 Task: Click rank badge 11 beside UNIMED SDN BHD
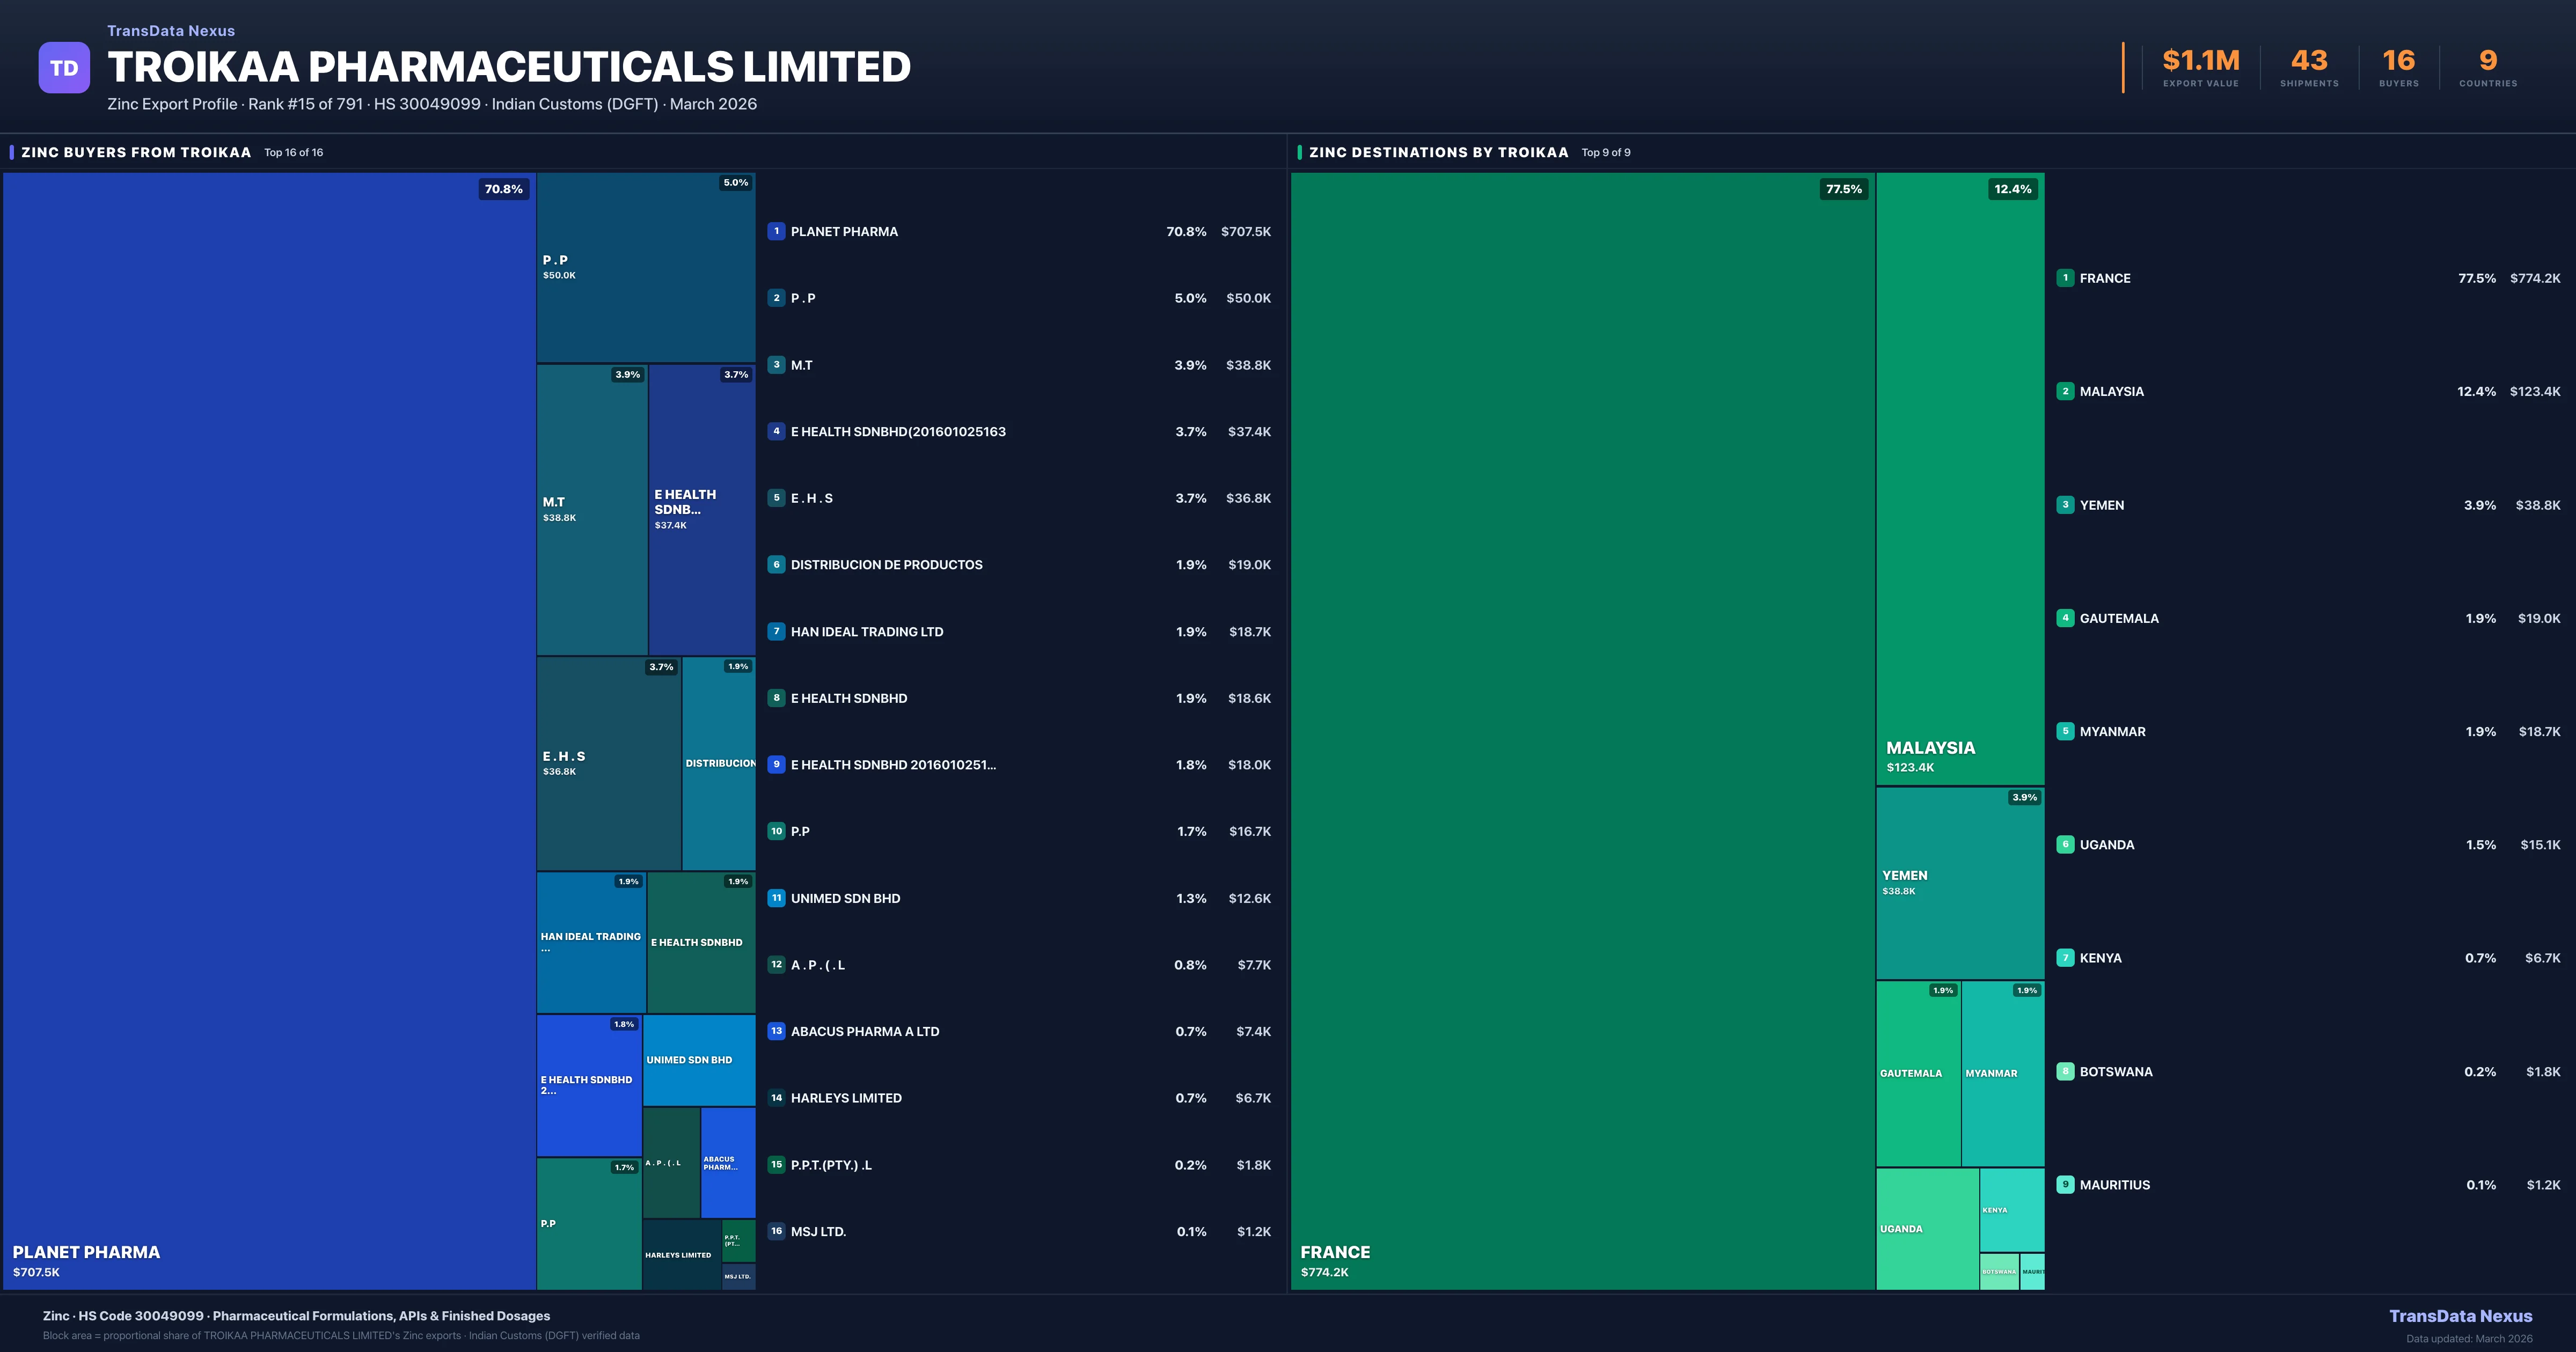(x=776, y=898)
